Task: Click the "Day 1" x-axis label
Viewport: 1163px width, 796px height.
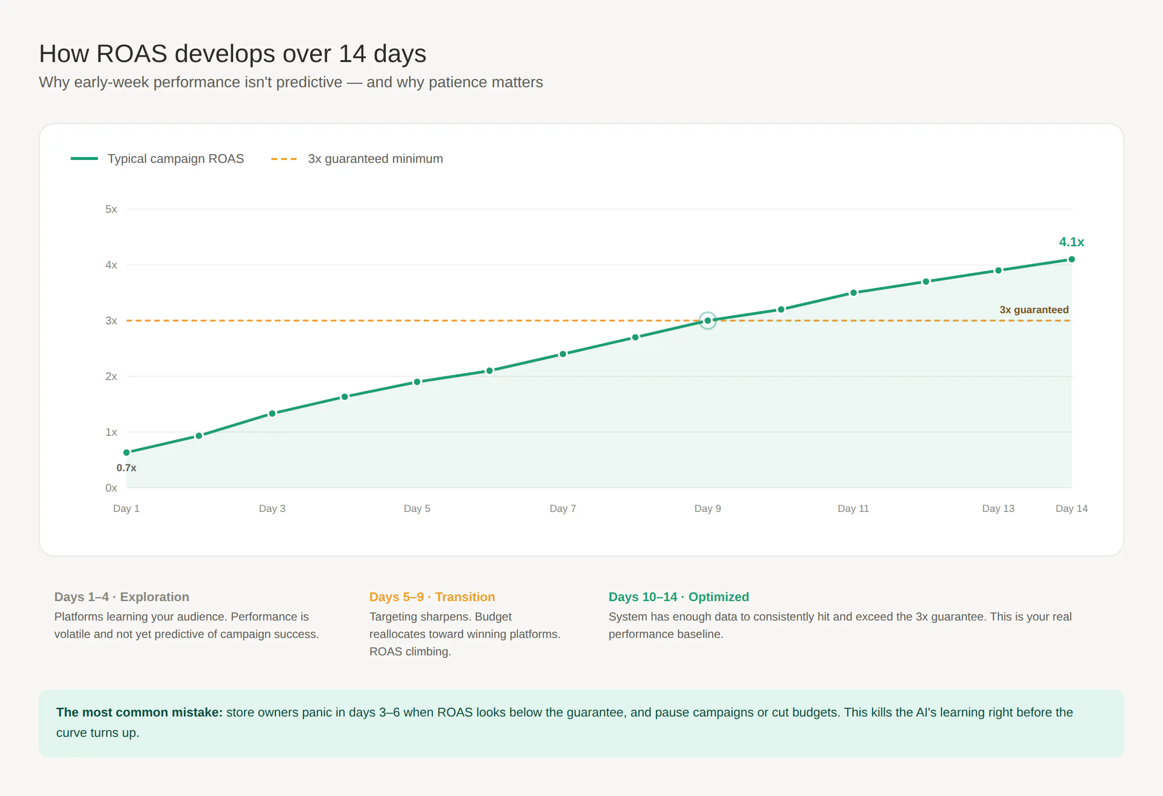Action: (x=126, y=509)
